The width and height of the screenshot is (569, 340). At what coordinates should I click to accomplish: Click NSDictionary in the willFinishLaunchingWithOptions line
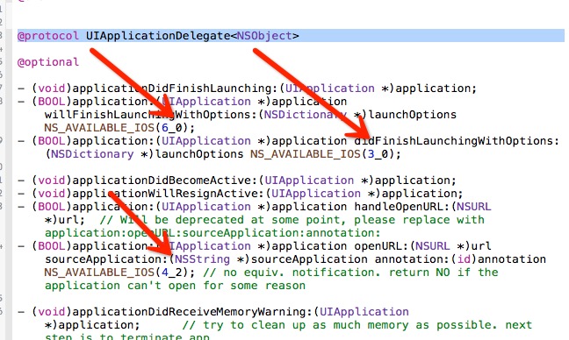coord(305,115)
